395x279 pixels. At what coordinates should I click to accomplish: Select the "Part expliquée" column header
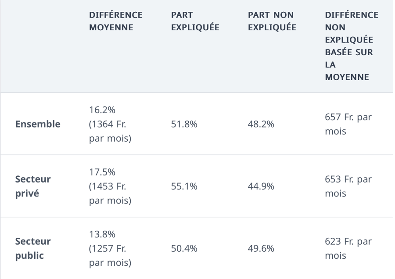pyautogui.click(x=195, y=21)
